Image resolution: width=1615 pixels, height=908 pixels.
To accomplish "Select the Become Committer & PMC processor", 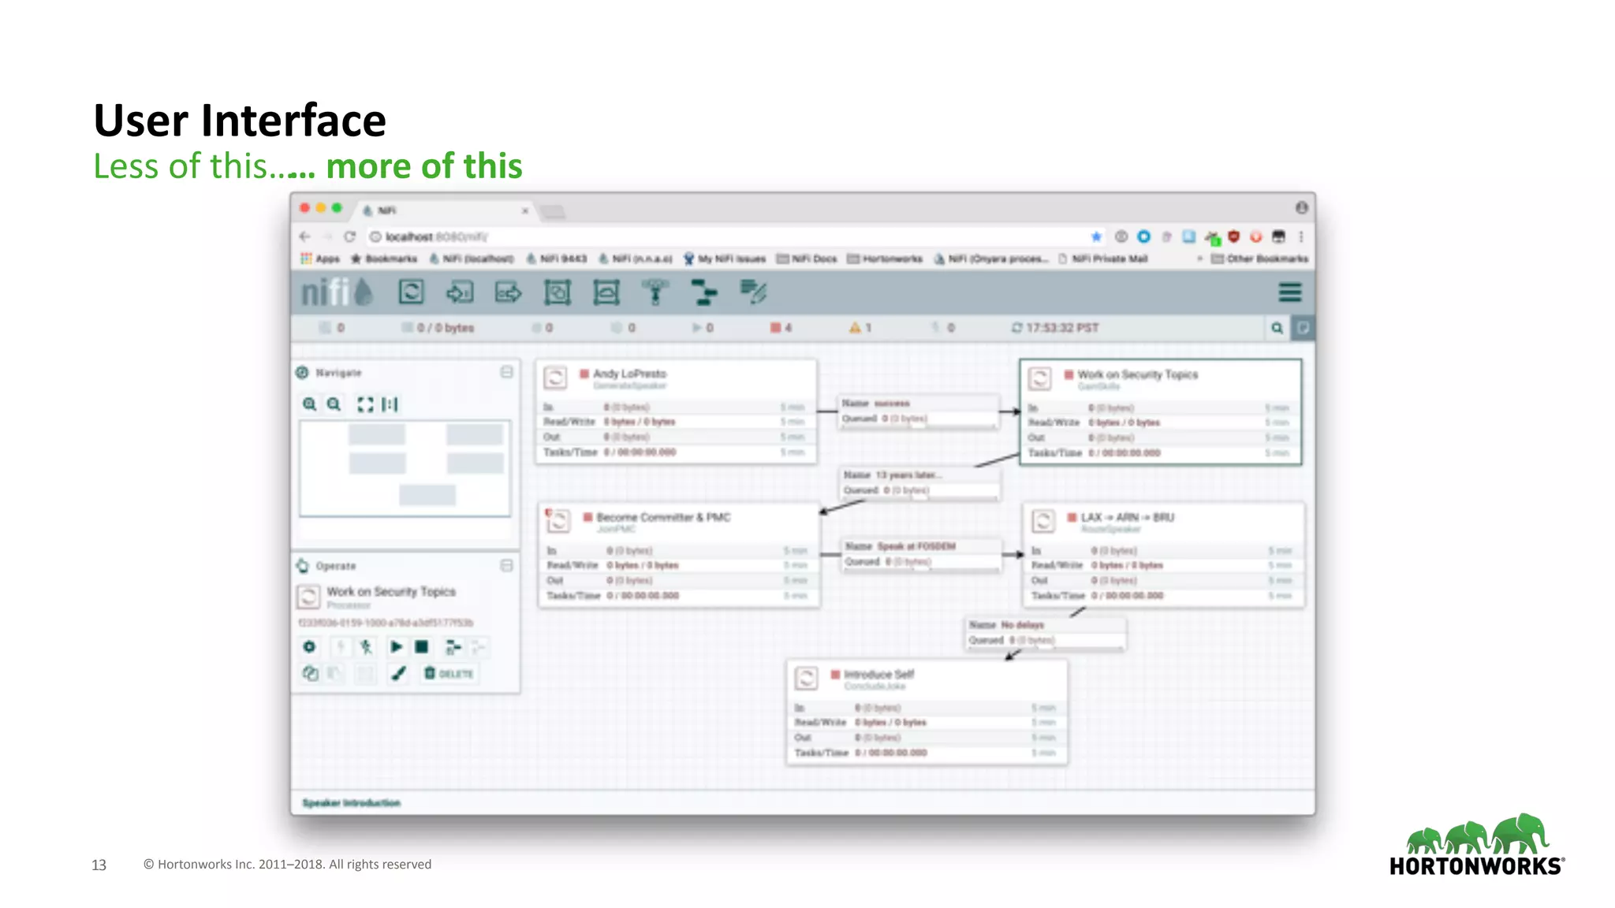I will coord(679,555).
